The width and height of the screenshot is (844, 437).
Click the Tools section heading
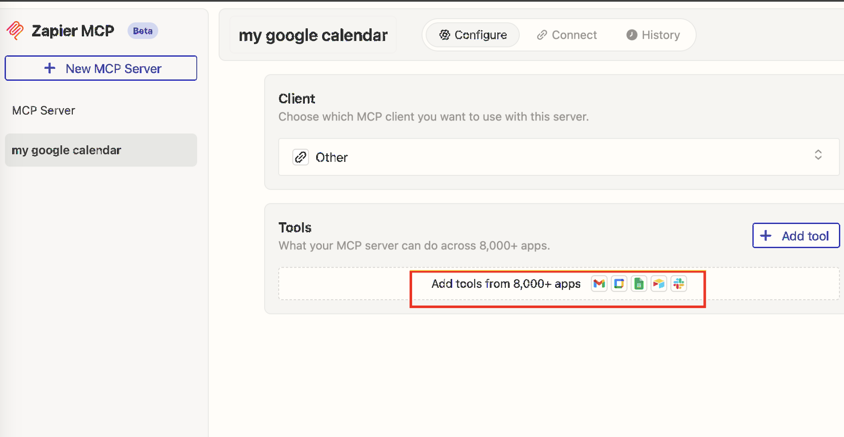coord(295,227)
